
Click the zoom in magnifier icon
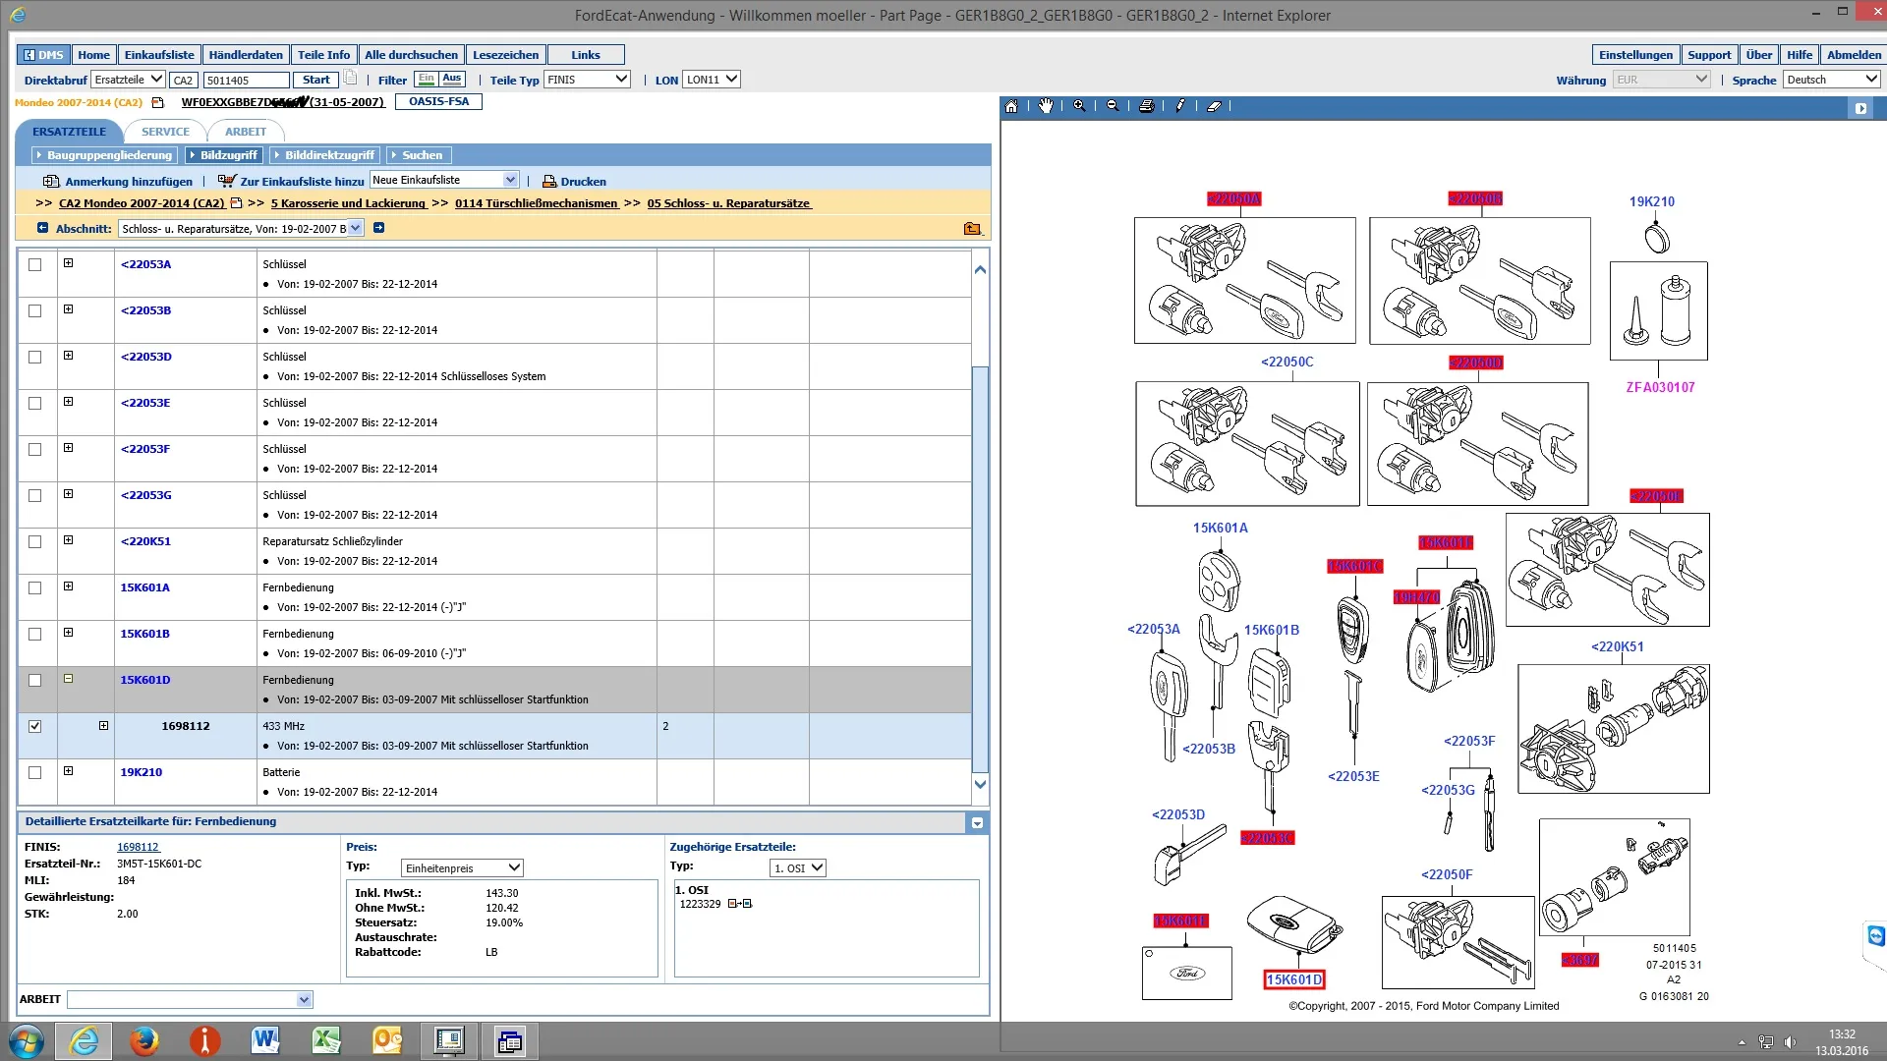(x=1079, y=106)
